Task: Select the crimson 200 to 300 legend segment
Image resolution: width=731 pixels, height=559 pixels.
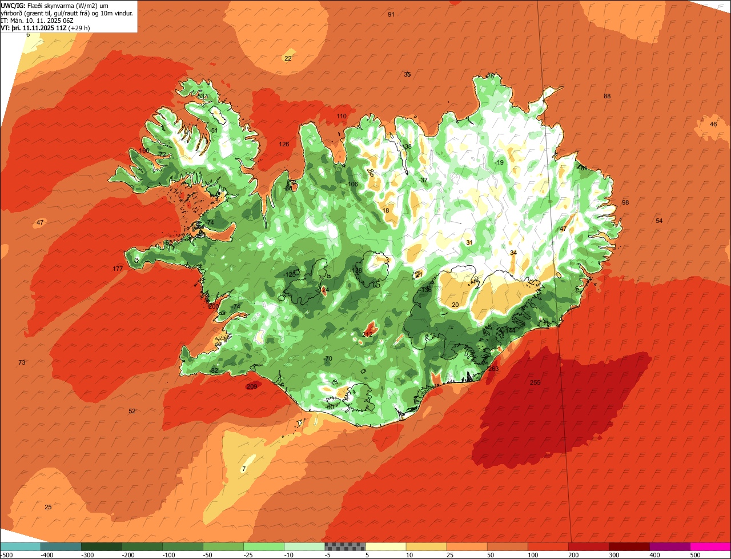Action: click(x=589, y=546)
